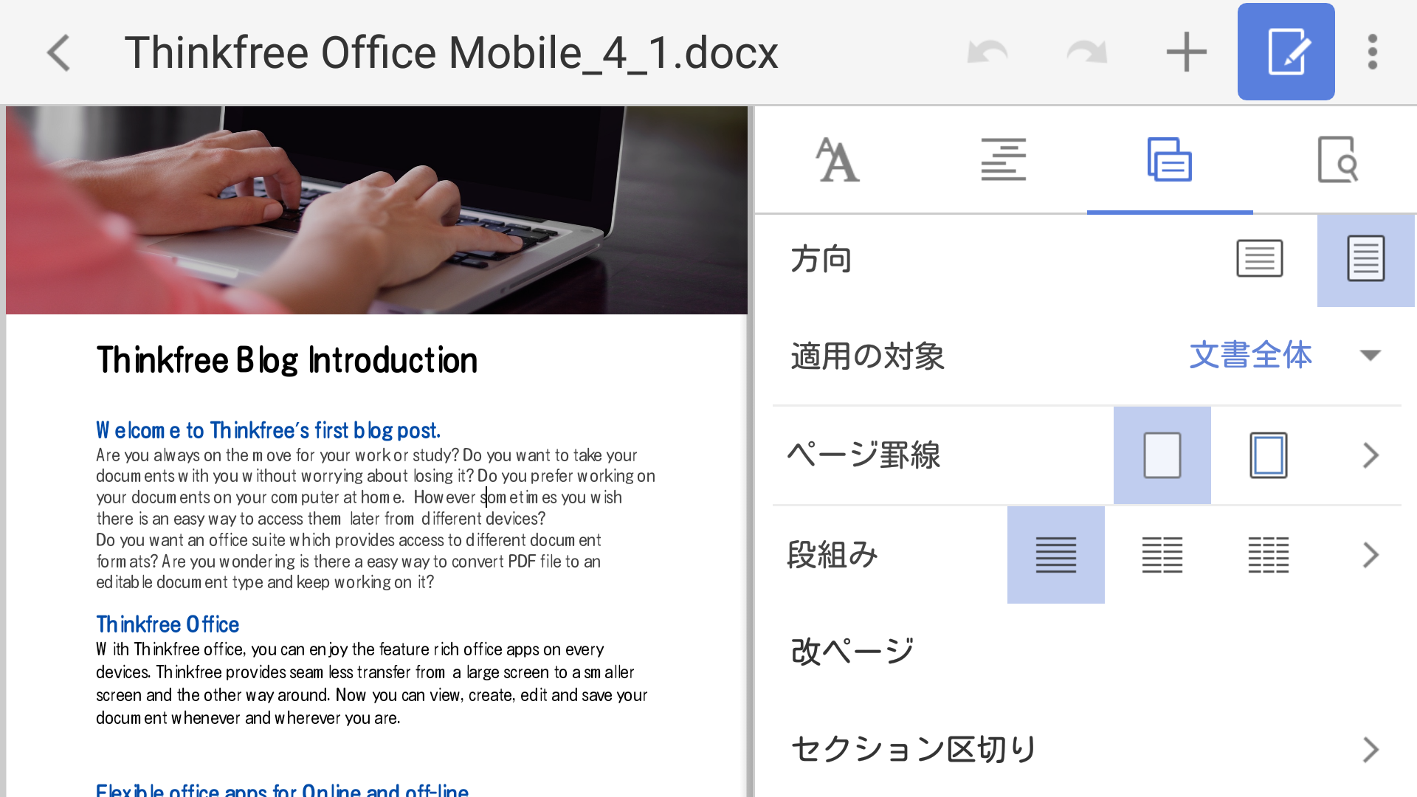This screenshot has height=797, width=1417.
Task: Select single column layout
Action: pyautogui.click(x=1056, y=555)
